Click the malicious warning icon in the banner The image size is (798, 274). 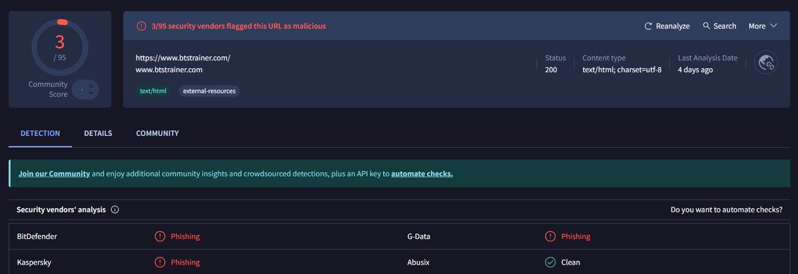coord(141,26)
